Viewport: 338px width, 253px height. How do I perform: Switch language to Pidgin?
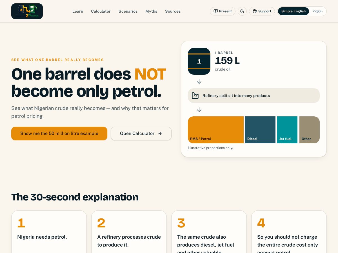(x=317, y=11)
